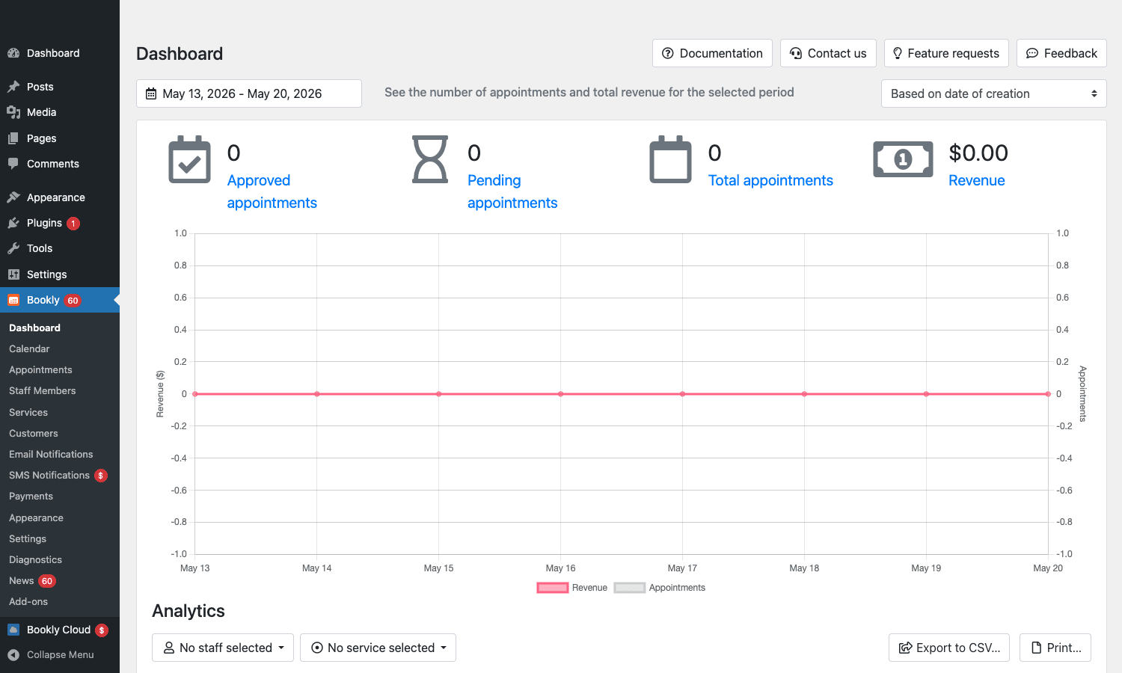The height and width of the screenshot is (673, 1122).
Task: Click the Plugins plug icon
Action: point(13,223)
